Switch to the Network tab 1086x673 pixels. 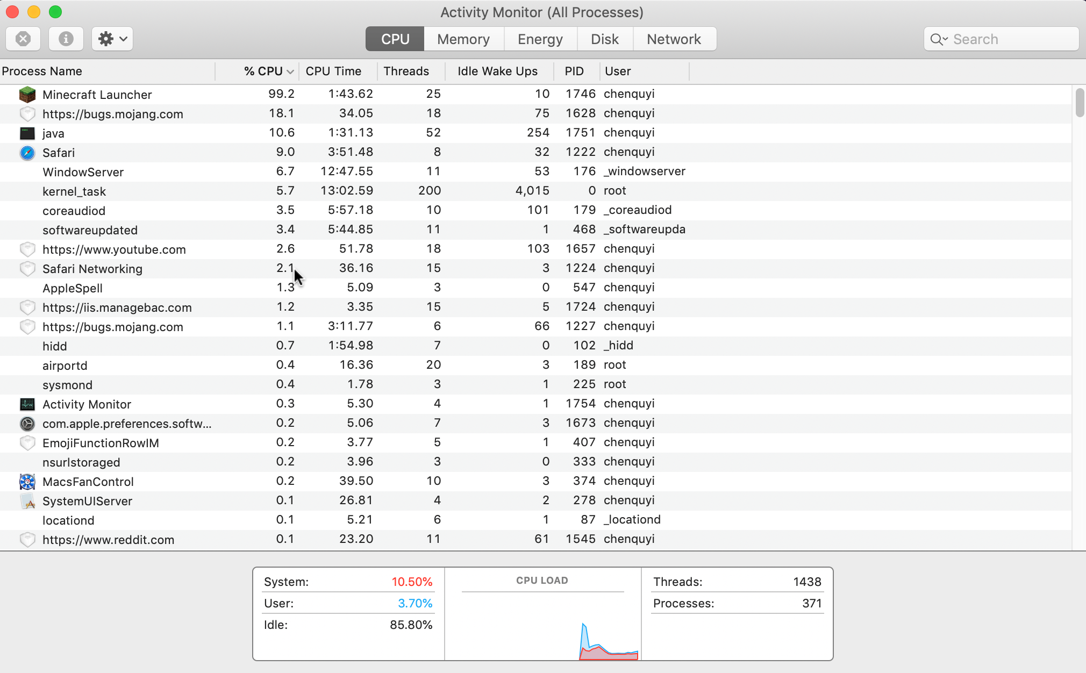tap(674, 39)
